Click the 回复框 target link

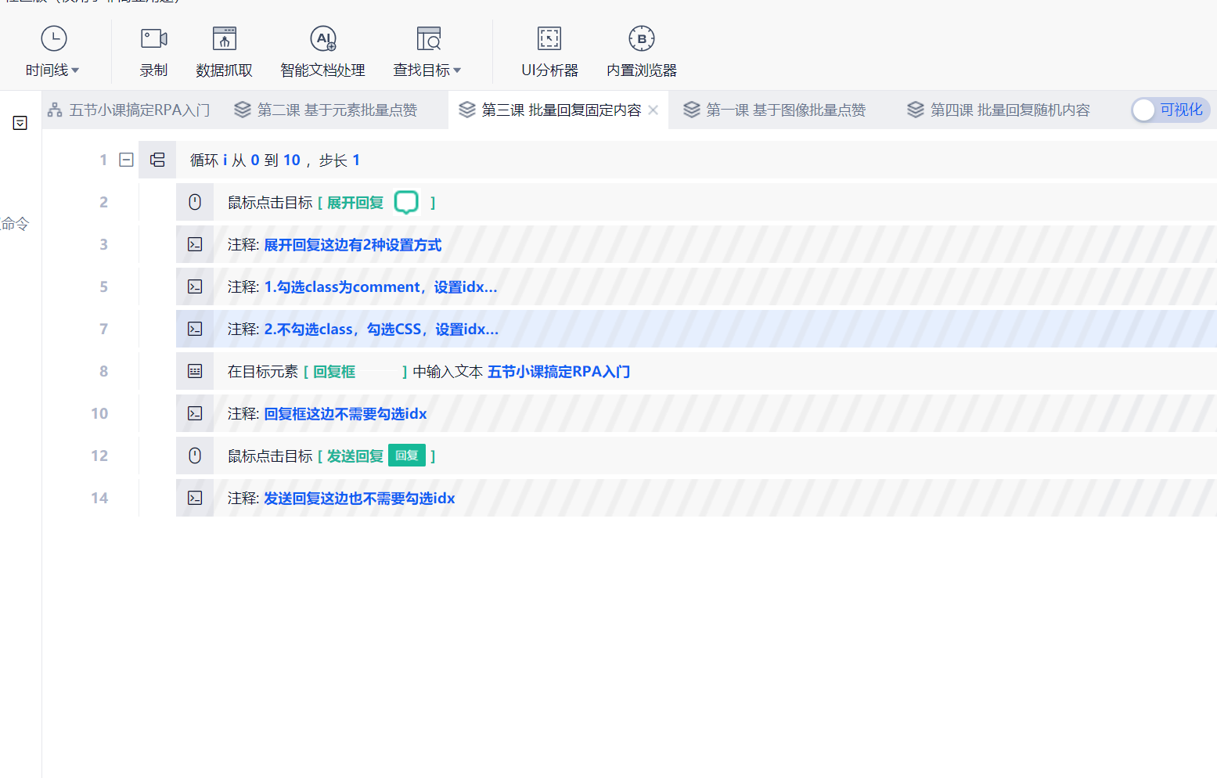click(x=334, y=372)
